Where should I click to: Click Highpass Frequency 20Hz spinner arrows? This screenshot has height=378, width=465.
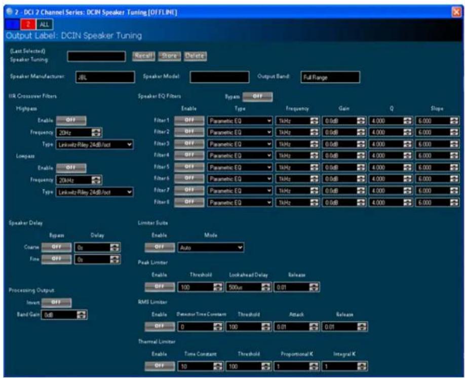96,132
